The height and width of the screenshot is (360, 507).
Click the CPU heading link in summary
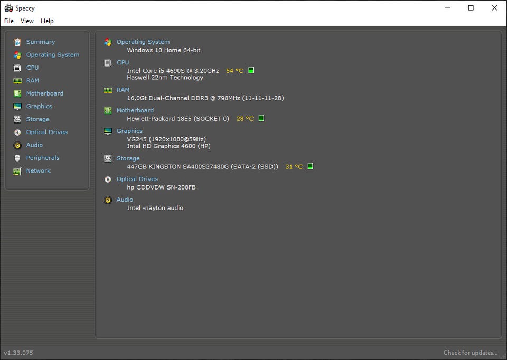pos(123,62)
